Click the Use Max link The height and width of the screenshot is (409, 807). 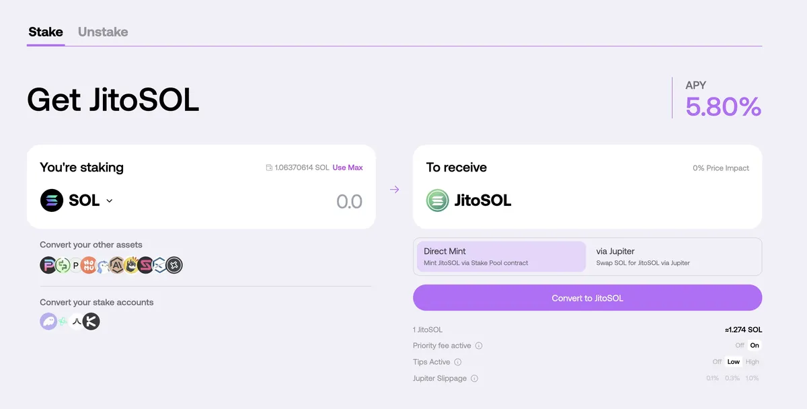coord(348,168)
